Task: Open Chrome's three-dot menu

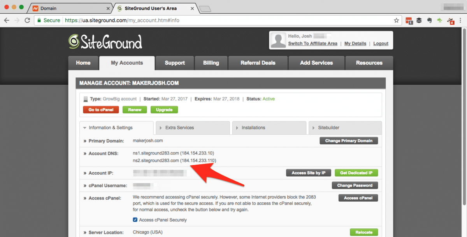Action: (x=460, y=20)
